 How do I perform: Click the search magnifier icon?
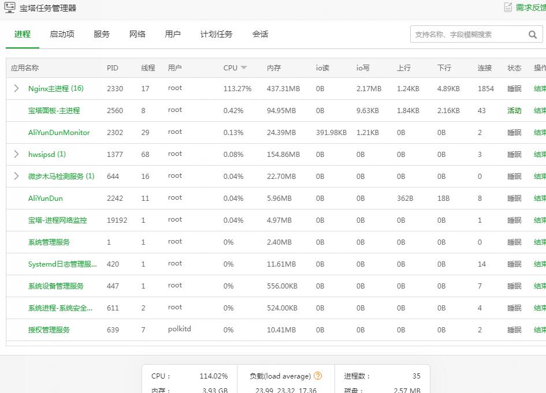click(532, 35)
